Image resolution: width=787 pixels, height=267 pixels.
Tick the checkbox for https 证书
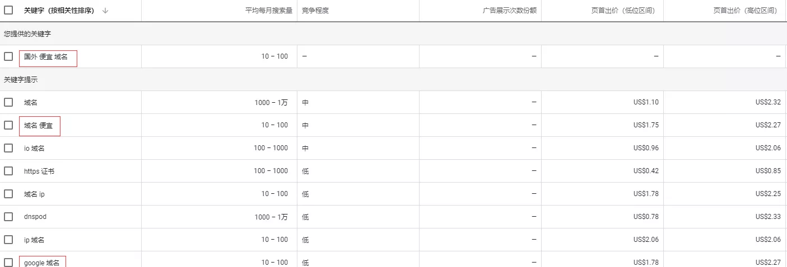coord(8,171)
